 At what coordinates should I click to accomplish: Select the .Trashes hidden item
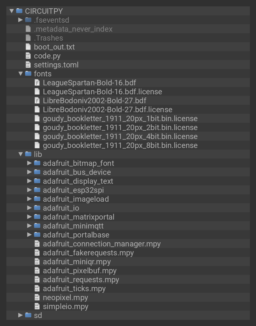pyautogui.click(x=48, y=38)
